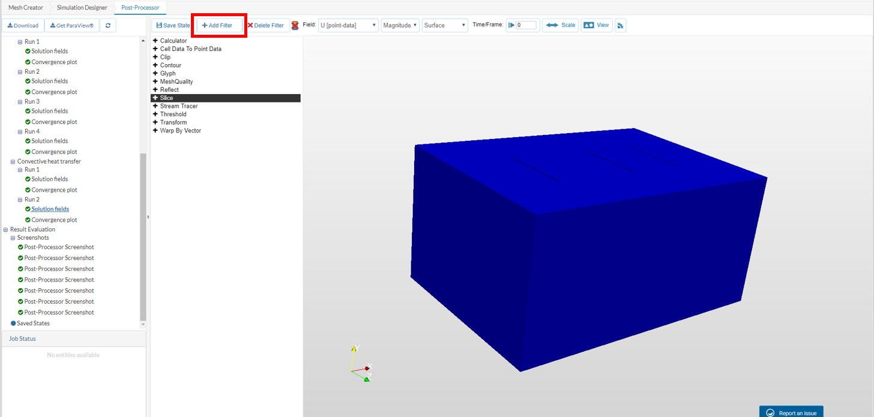This screenshot has width=874, height=417.
Task: Switch to the Simulation Designer tab
Action: 82,7
